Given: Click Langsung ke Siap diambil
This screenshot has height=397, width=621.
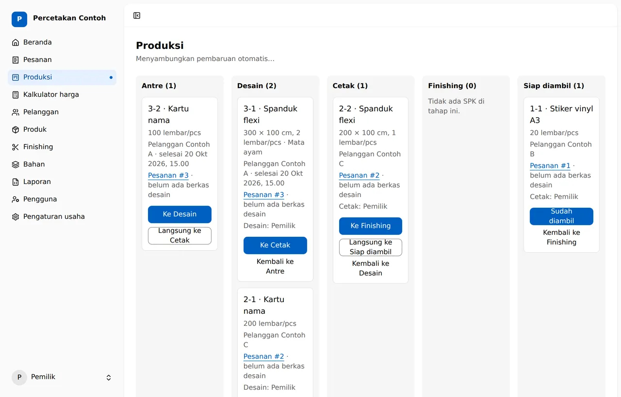Looking at the screenshot, I should point(371,247).
